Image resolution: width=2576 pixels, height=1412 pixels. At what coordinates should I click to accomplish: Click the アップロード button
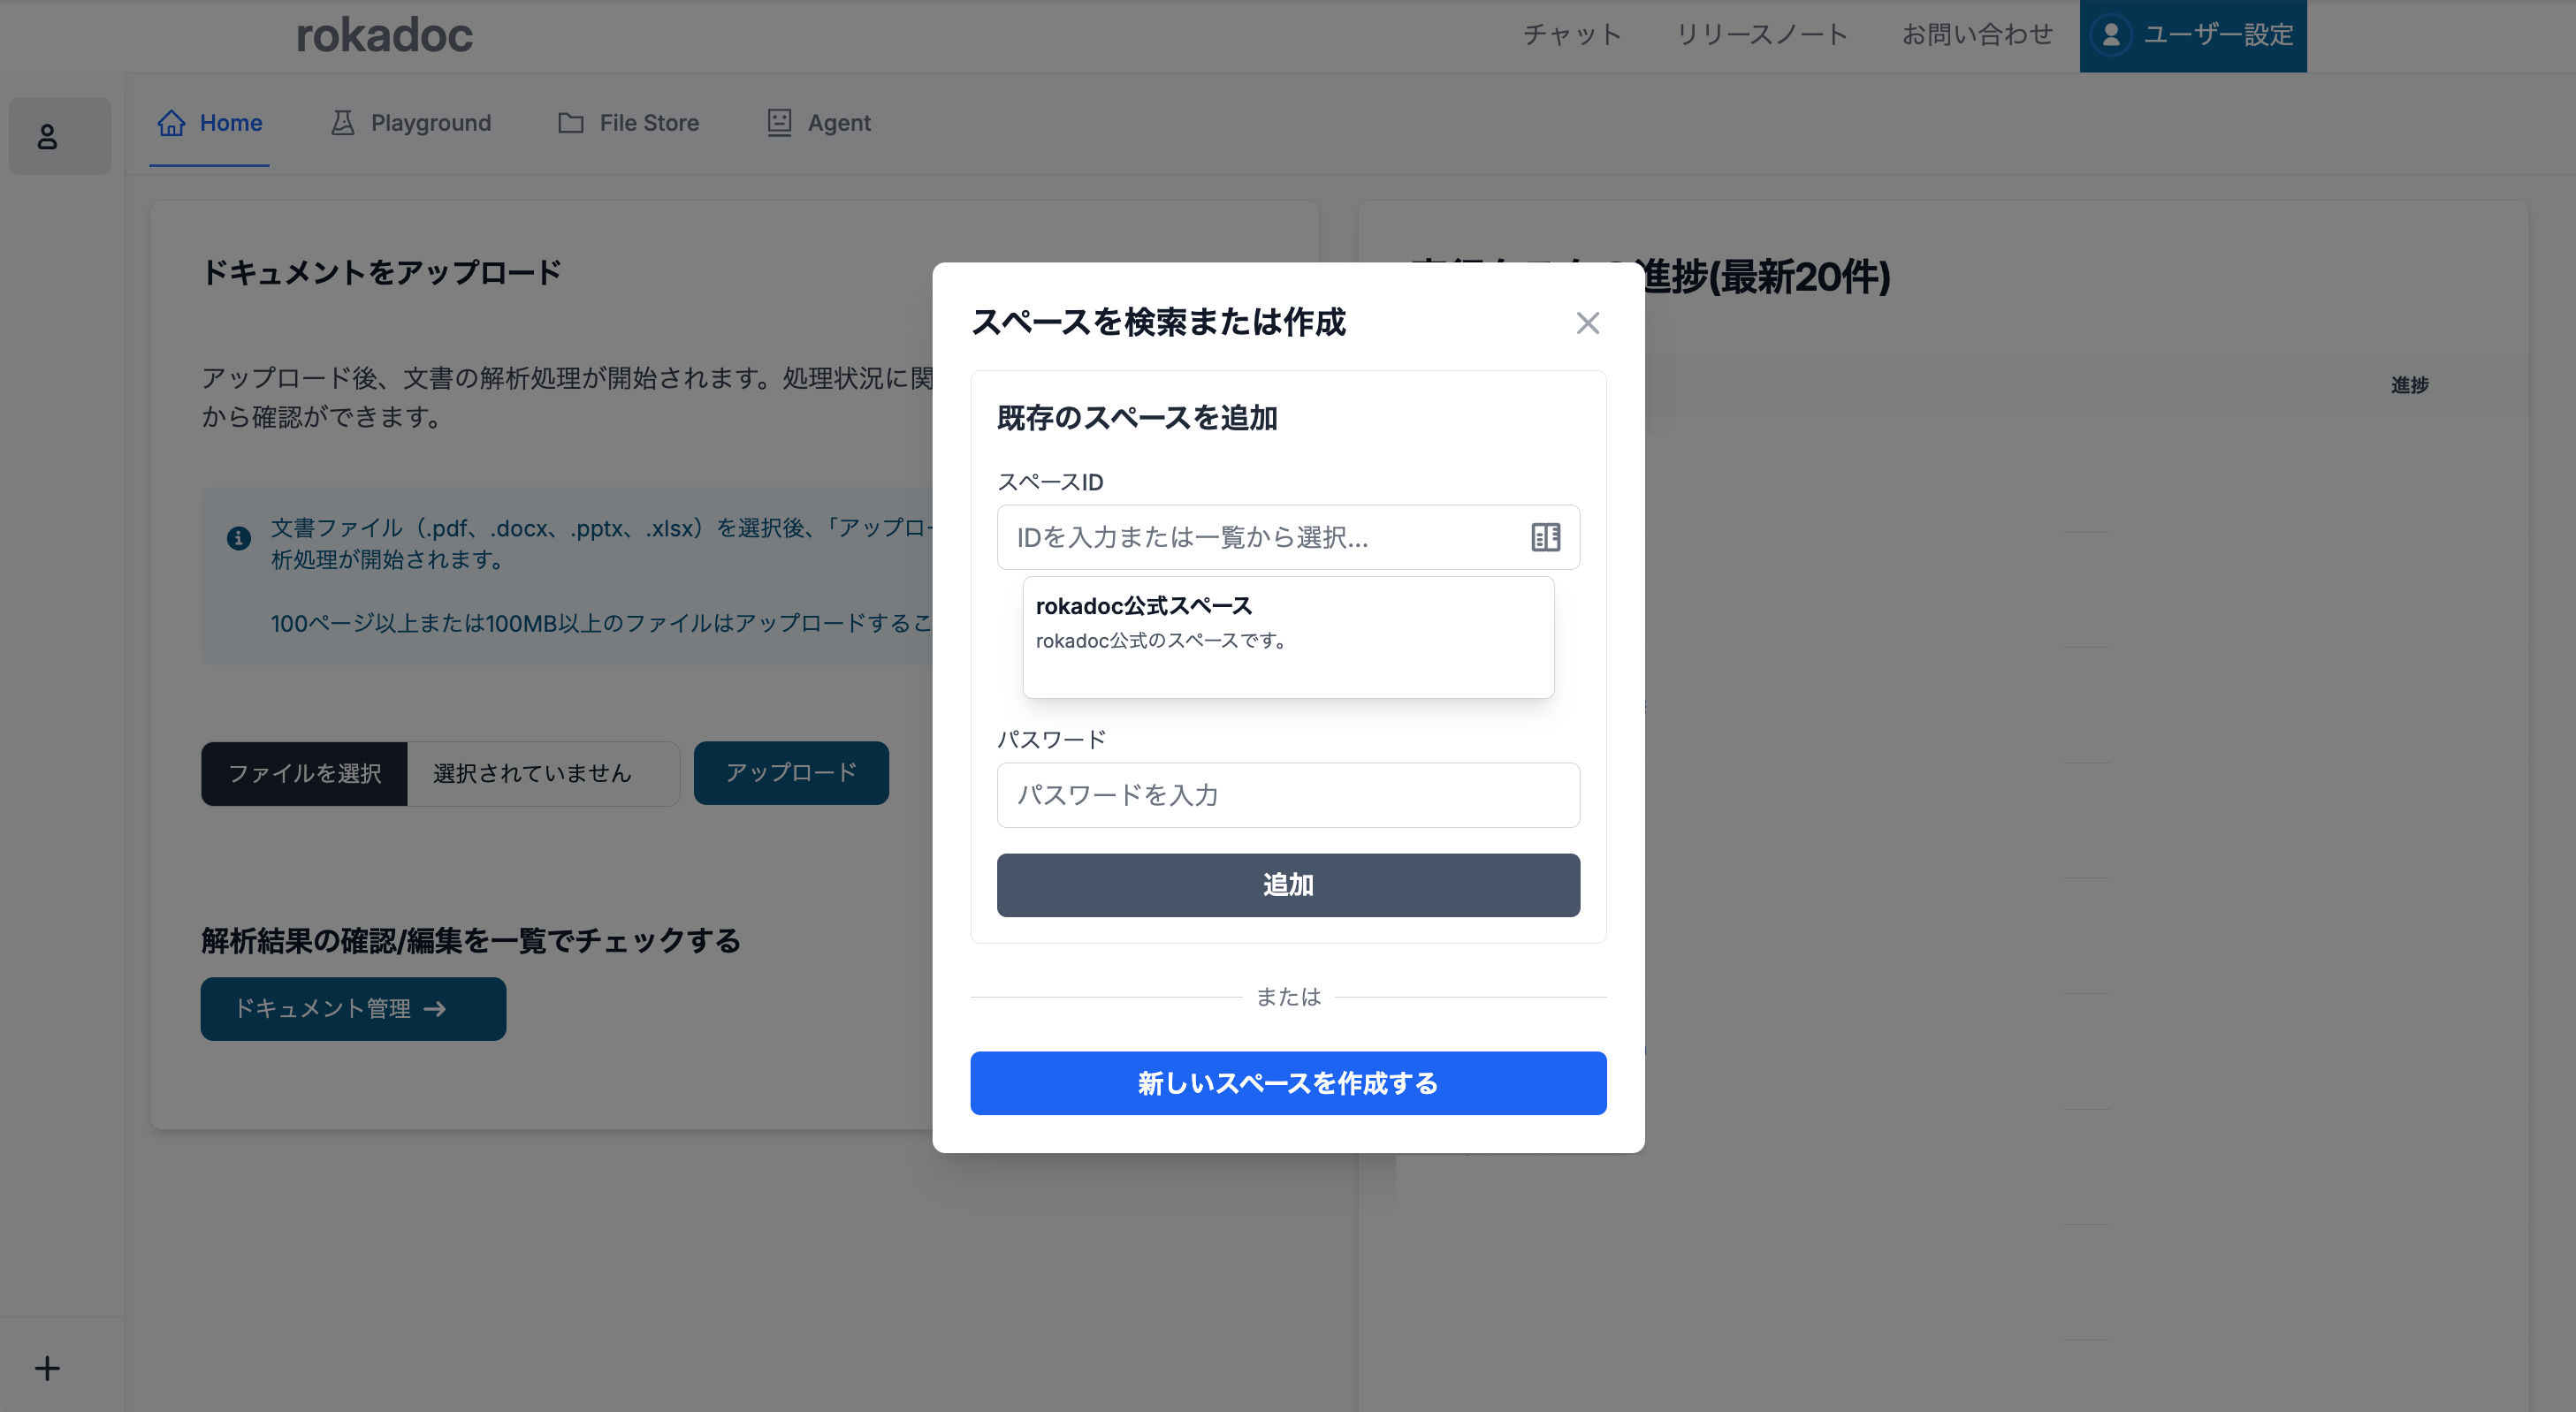pos(791,773)
